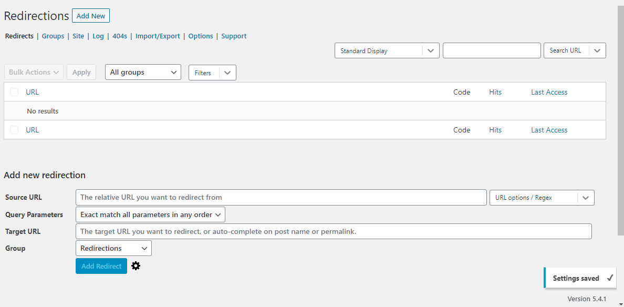Open the URL options / Regex chevron
The image size is (624, 307).
tap(586, 198)
